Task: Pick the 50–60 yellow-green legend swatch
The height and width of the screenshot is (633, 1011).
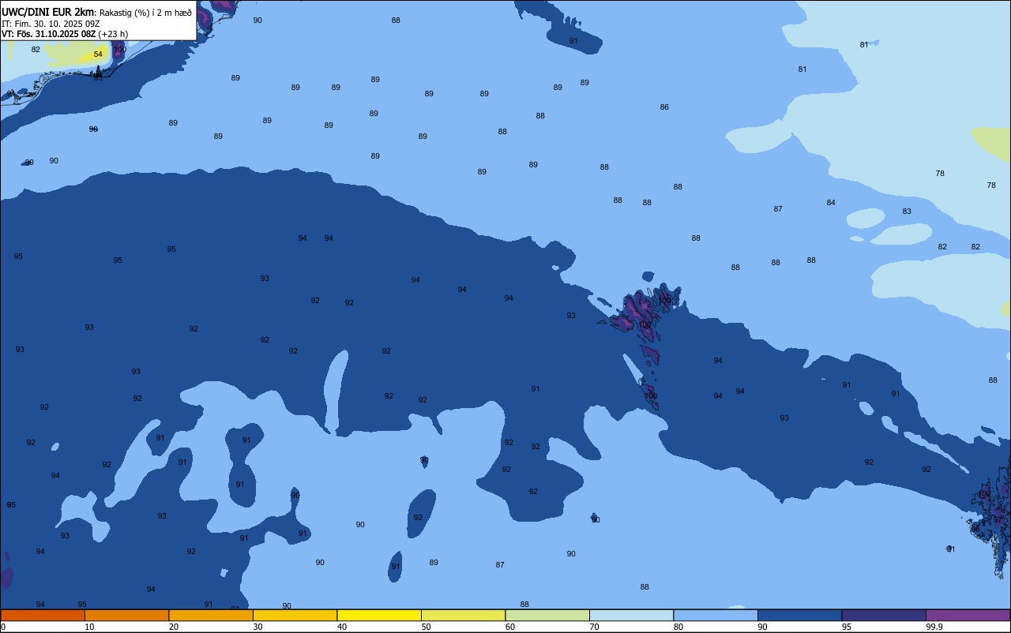Action: pyautogui.click(x=463, y=615)
